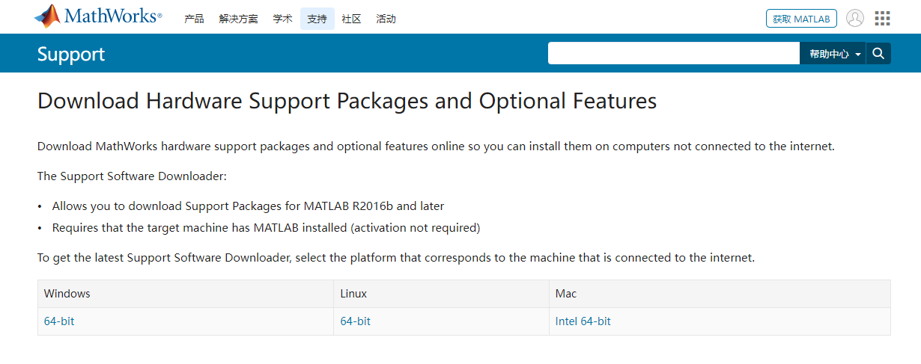The width and height of the screenshot is (921, 364).
Task: Go to the 活动 navigation item
Action: pyautogui.click(x=386, y=19)
